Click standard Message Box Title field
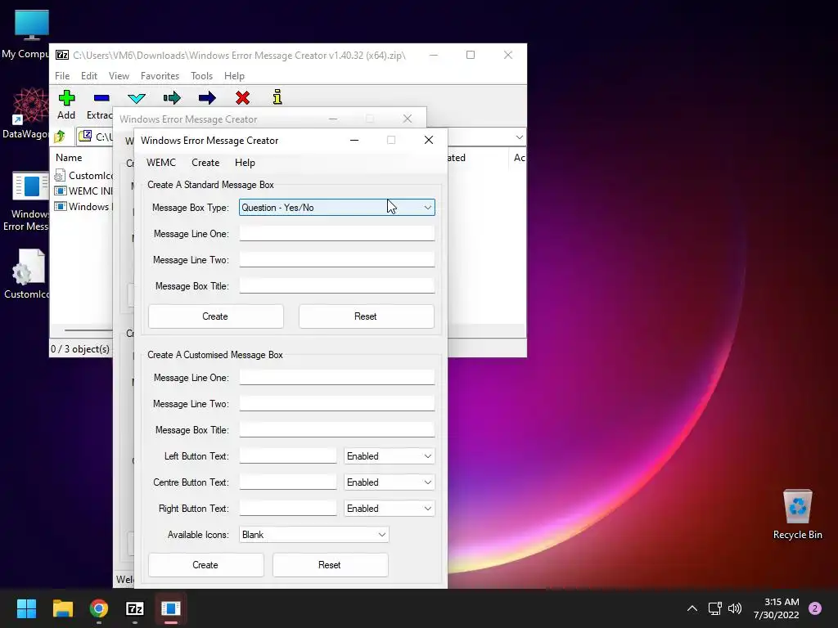This screenshot has height=628, width=838. [336, 285]
